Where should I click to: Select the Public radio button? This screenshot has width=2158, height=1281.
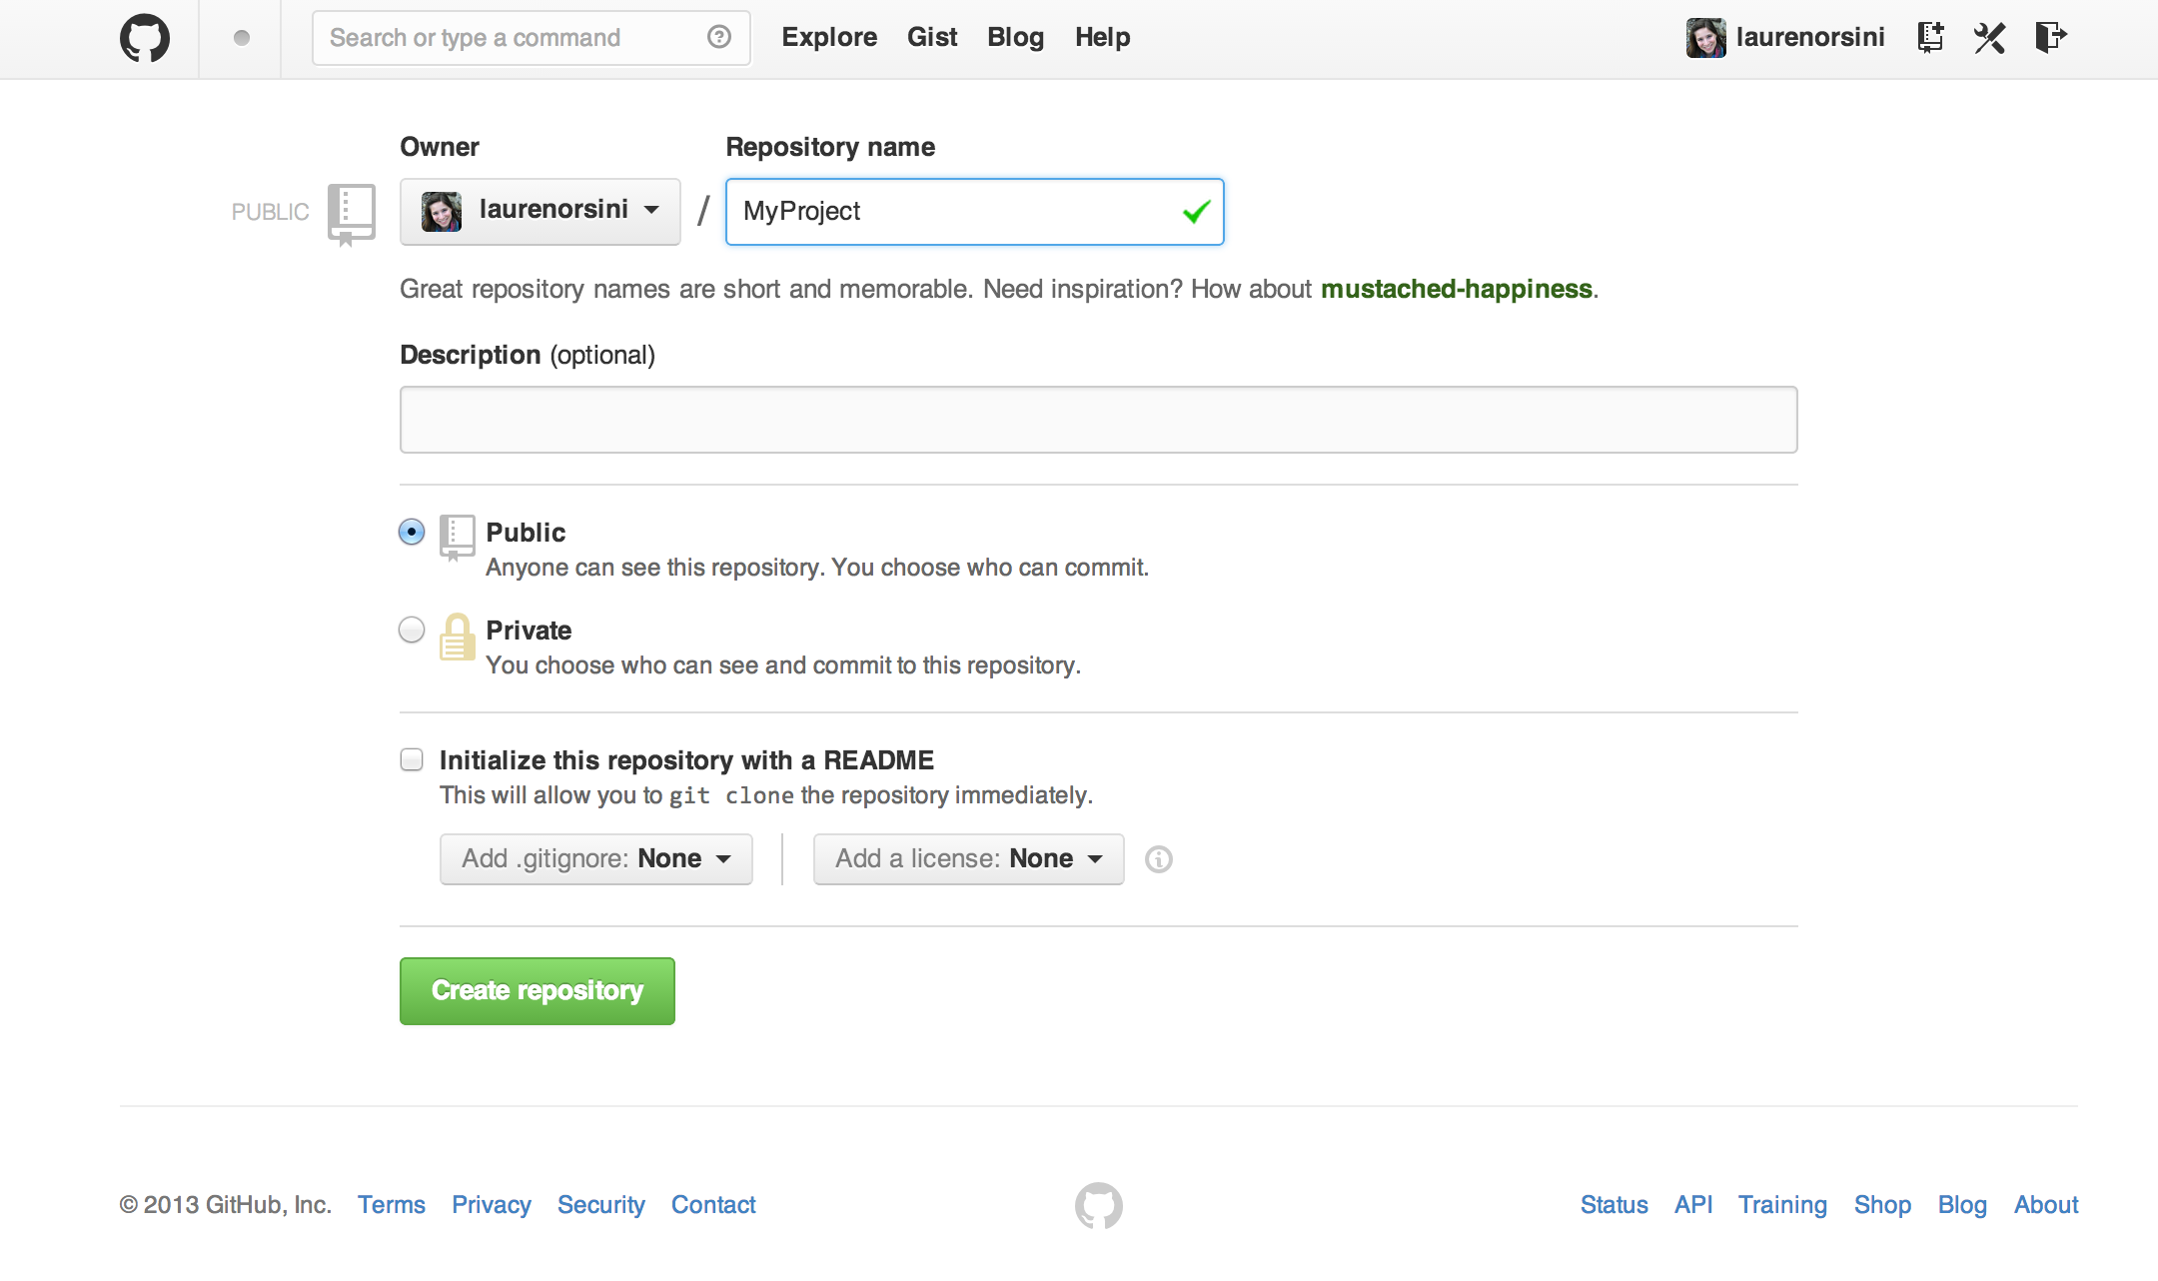pos(412,532)
